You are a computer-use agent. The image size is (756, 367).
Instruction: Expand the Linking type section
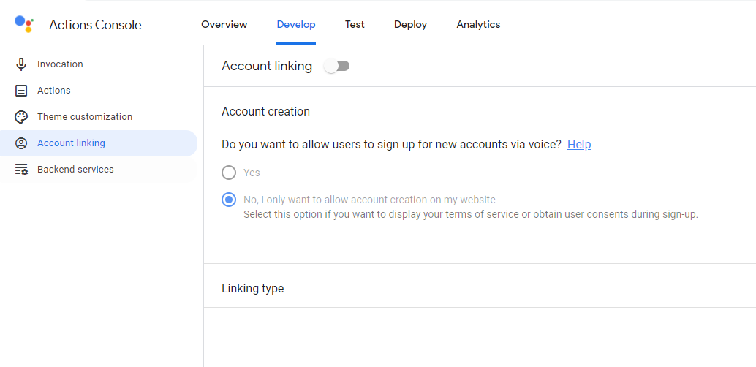[x=253, y=289]
